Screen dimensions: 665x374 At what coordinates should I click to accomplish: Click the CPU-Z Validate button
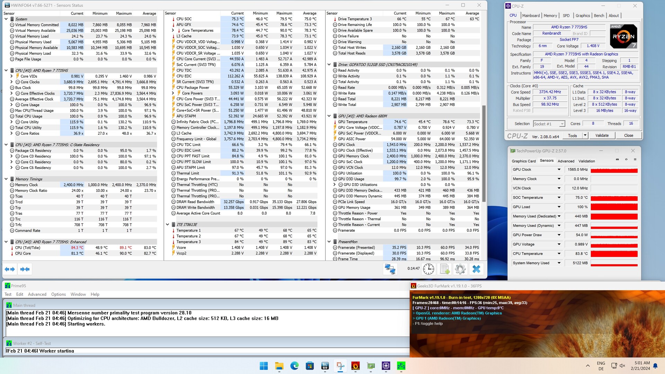[602, 135]
